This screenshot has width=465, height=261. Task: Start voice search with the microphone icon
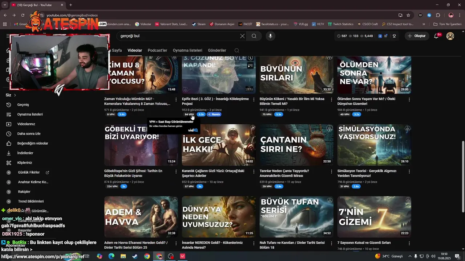coord(270,36)
